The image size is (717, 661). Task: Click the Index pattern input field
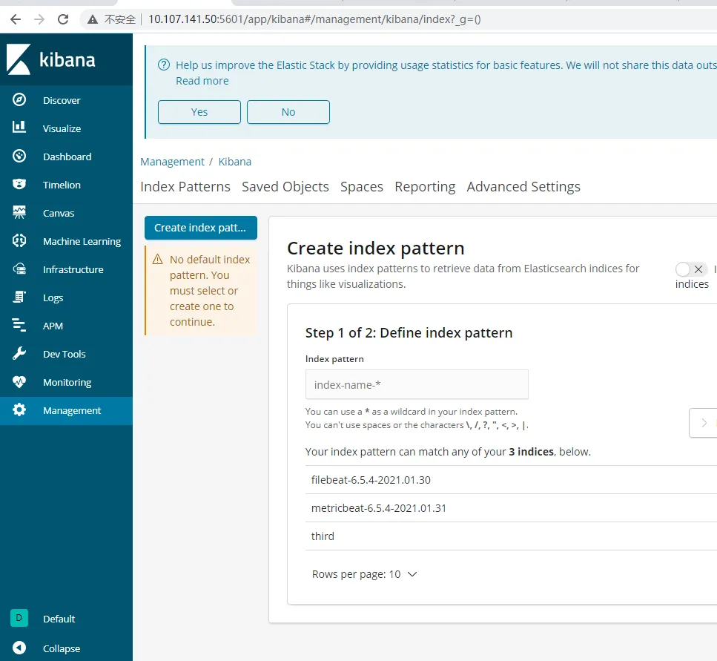tap(417, 385)
